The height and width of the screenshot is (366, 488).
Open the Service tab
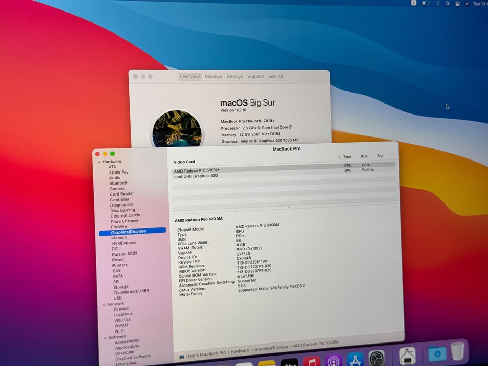[x=276, y=76]
